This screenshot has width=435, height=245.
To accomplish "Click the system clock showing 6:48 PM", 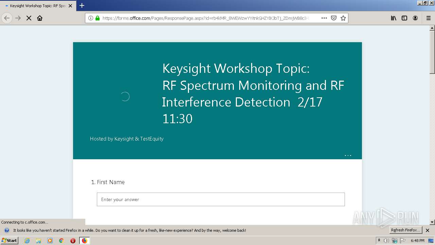I will tap(417, 241).
